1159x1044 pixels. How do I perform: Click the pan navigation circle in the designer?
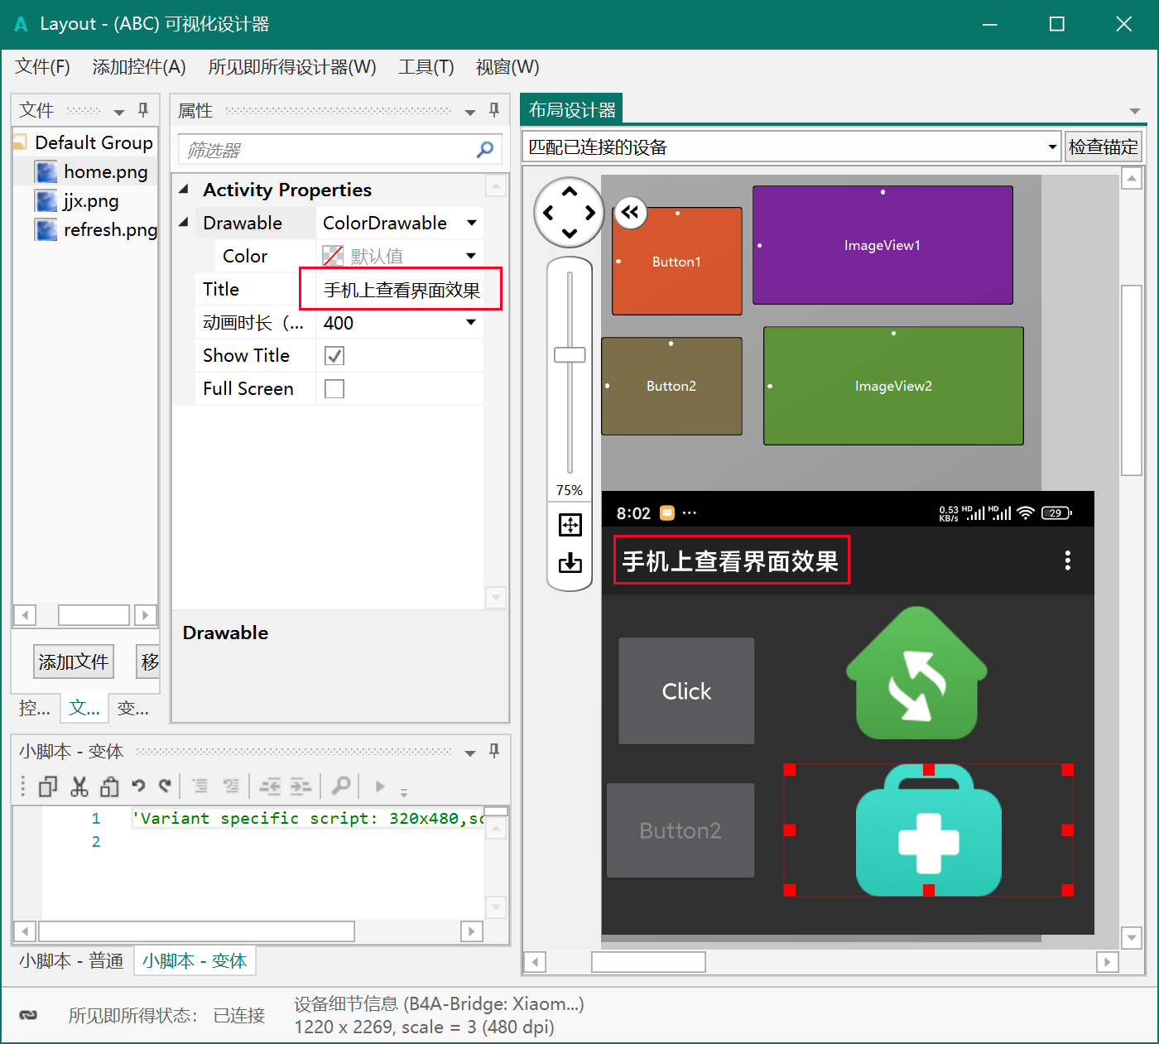tap(569, 213)
